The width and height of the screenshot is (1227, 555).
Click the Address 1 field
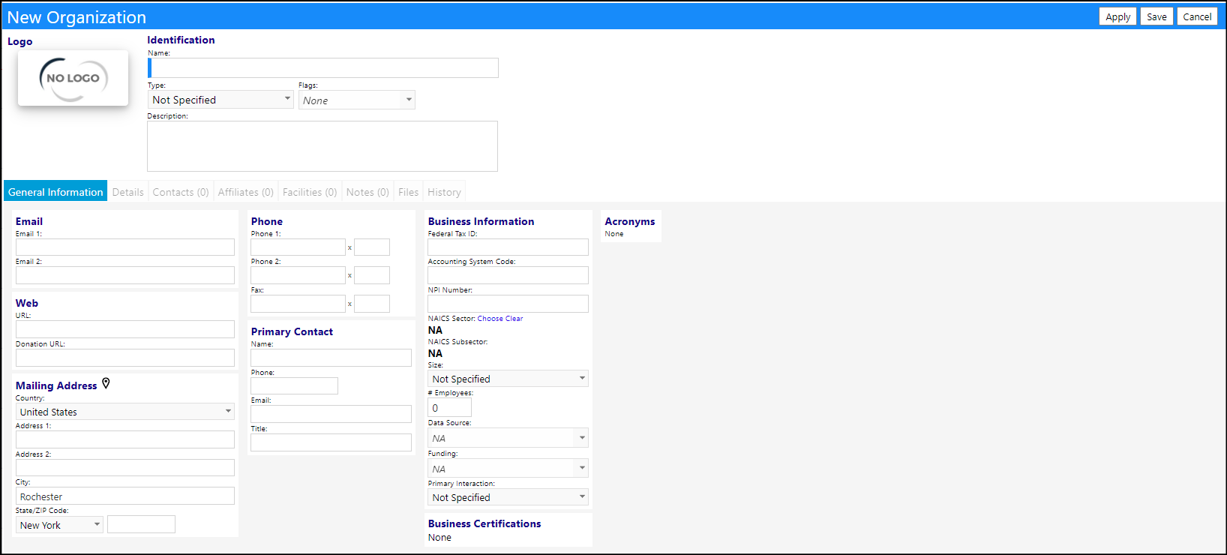click(125, 439)
